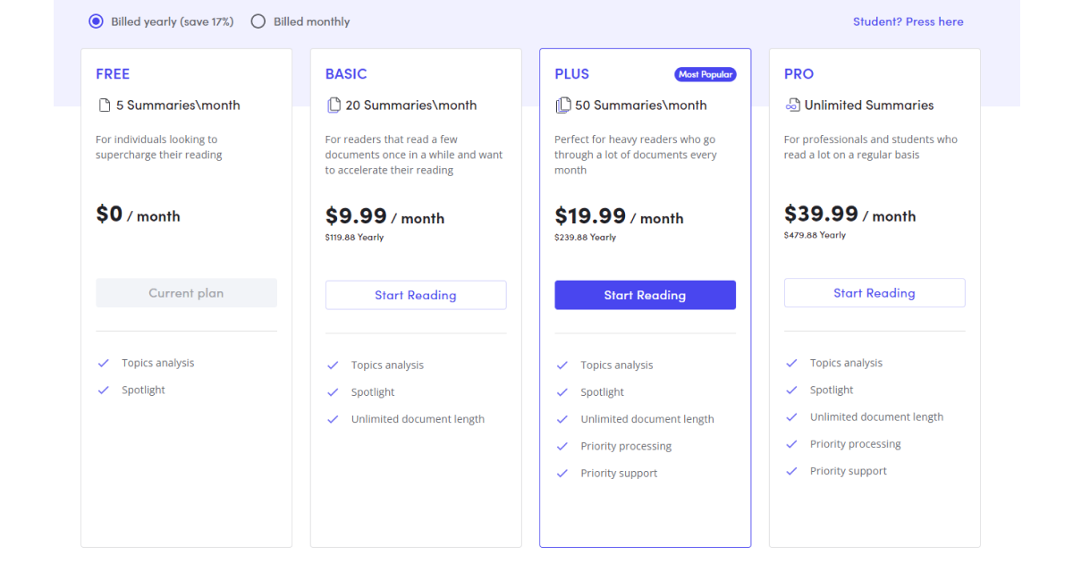Click the checkmark beside PRO Priority support
This screenshot has height=563, width=1073.
(791, 471)
